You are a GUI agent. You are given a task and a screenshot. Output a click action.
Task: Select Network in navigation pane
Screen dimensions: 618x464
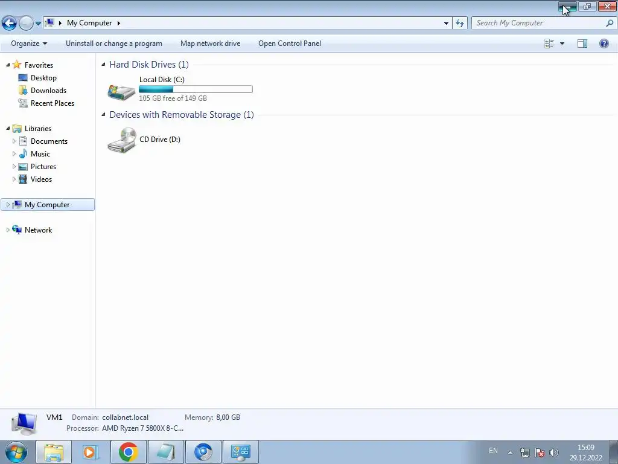[38, 230]
